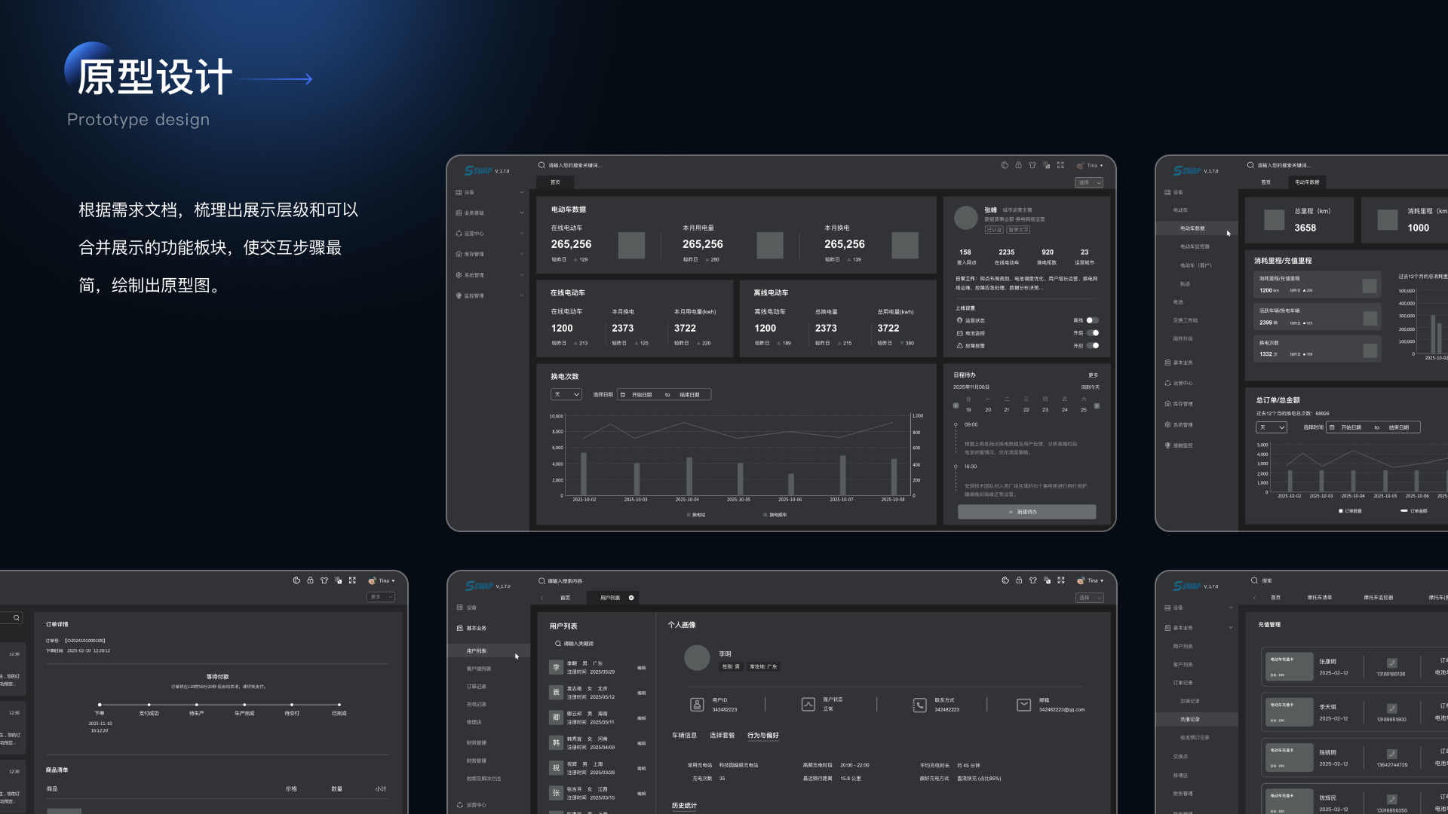Disable the 电池监控 switch

click(1092, 333)
